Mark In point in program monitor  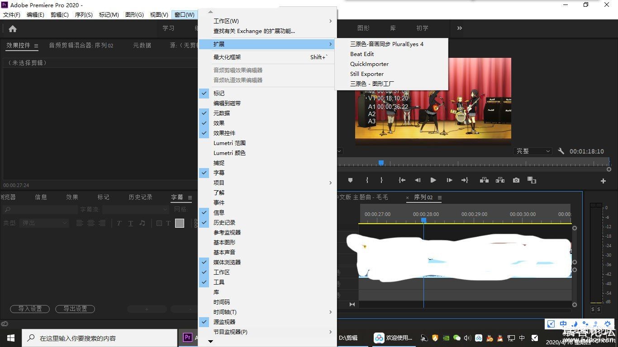click(x=367, y=180)
